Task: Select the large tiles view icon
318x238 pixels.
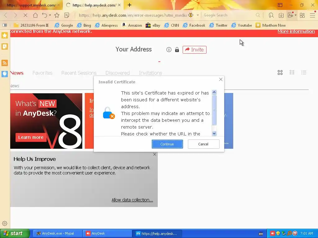Action: point(280,73)
